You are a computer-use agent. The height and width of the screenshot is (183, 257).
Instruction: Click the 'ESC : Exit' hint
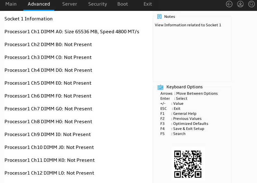pos(170,109)
